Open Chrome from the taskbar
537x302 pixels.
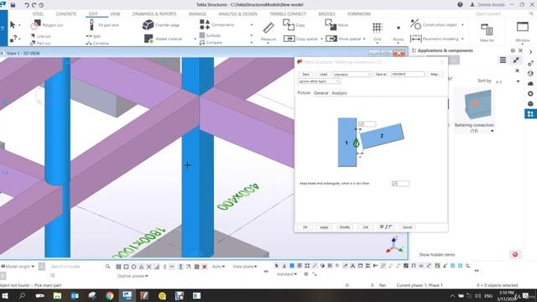point(109,295)
